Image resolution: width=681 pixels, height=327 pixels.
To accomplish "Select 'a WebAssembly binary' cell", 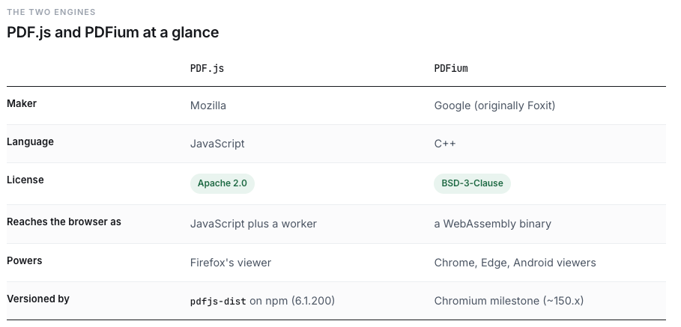I will click(492, 224).
